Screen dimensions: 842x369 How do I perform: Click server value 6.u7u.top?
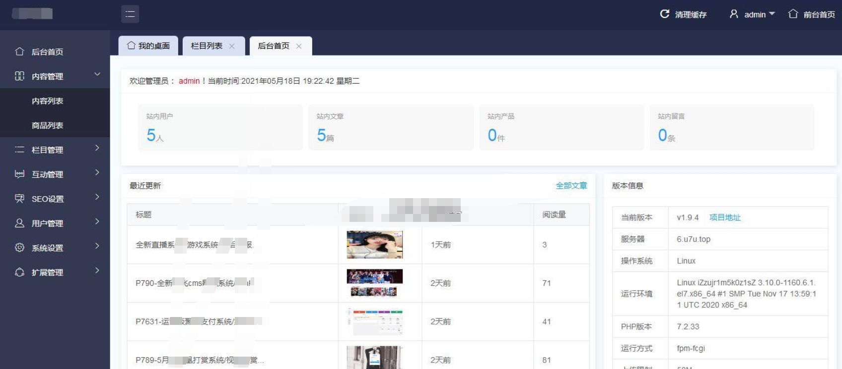(694, 239)
